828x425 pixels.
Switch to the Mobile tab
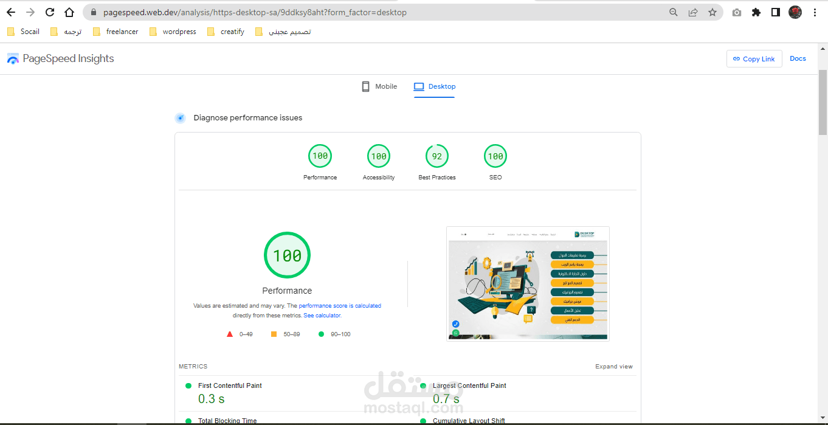pos(379,86)
